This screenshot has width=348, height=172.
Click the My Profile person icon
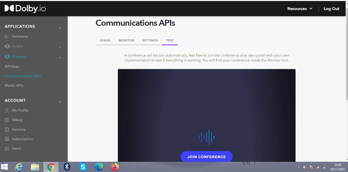[x=7, y=111]
